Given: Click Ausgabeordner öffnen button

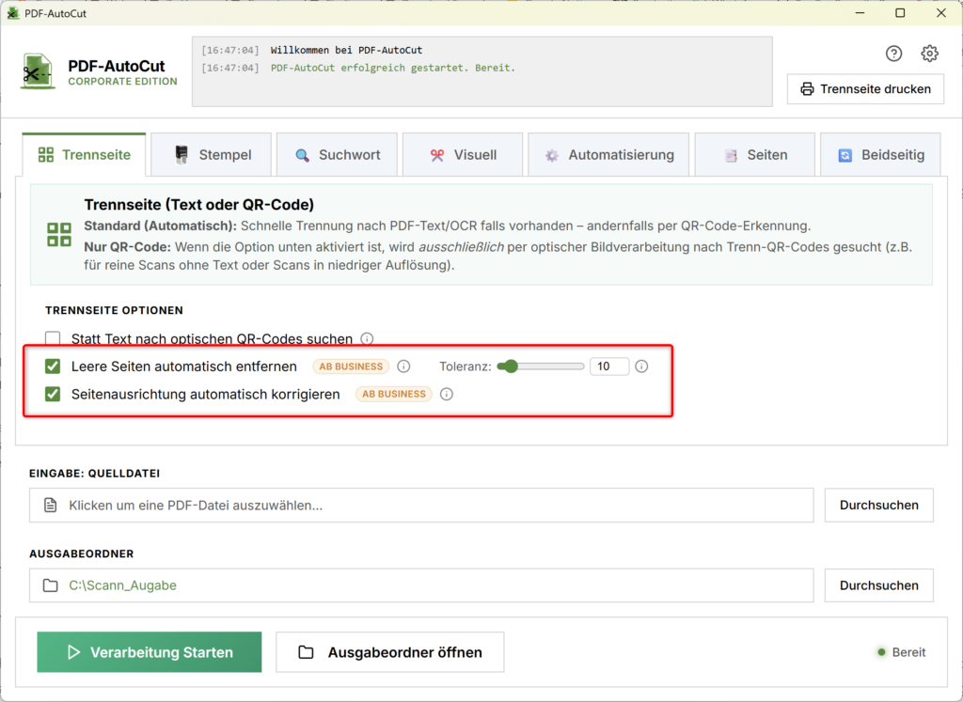Looking at the screenshot, I should pyautogui.click(x=390, y=652).
